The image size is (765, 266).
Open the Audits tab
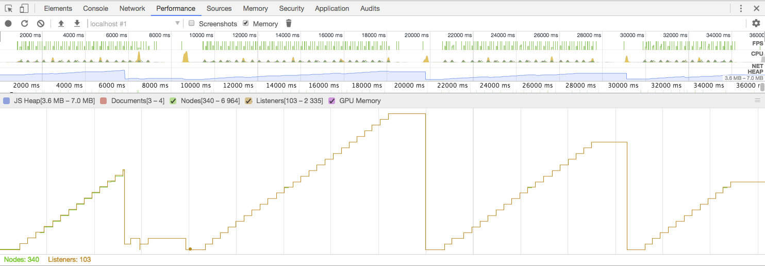[370, 8]
